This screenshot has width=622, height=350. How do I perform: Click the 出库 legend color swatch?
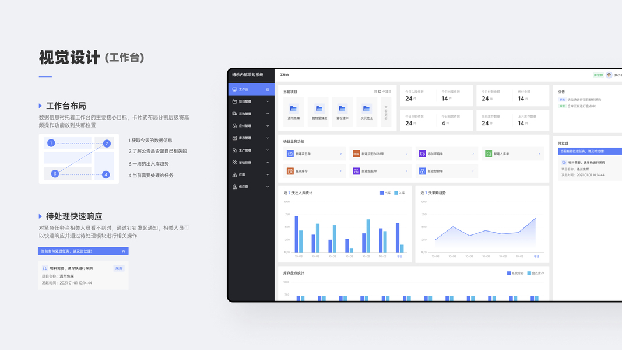[x=382, y=193]
